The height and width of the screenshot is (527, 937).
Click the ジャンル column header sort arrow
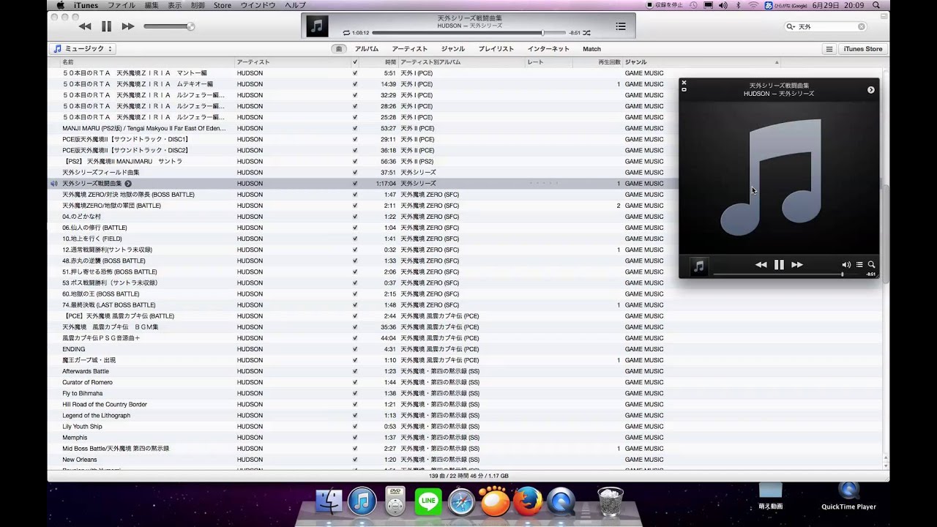tap(777, 62)
